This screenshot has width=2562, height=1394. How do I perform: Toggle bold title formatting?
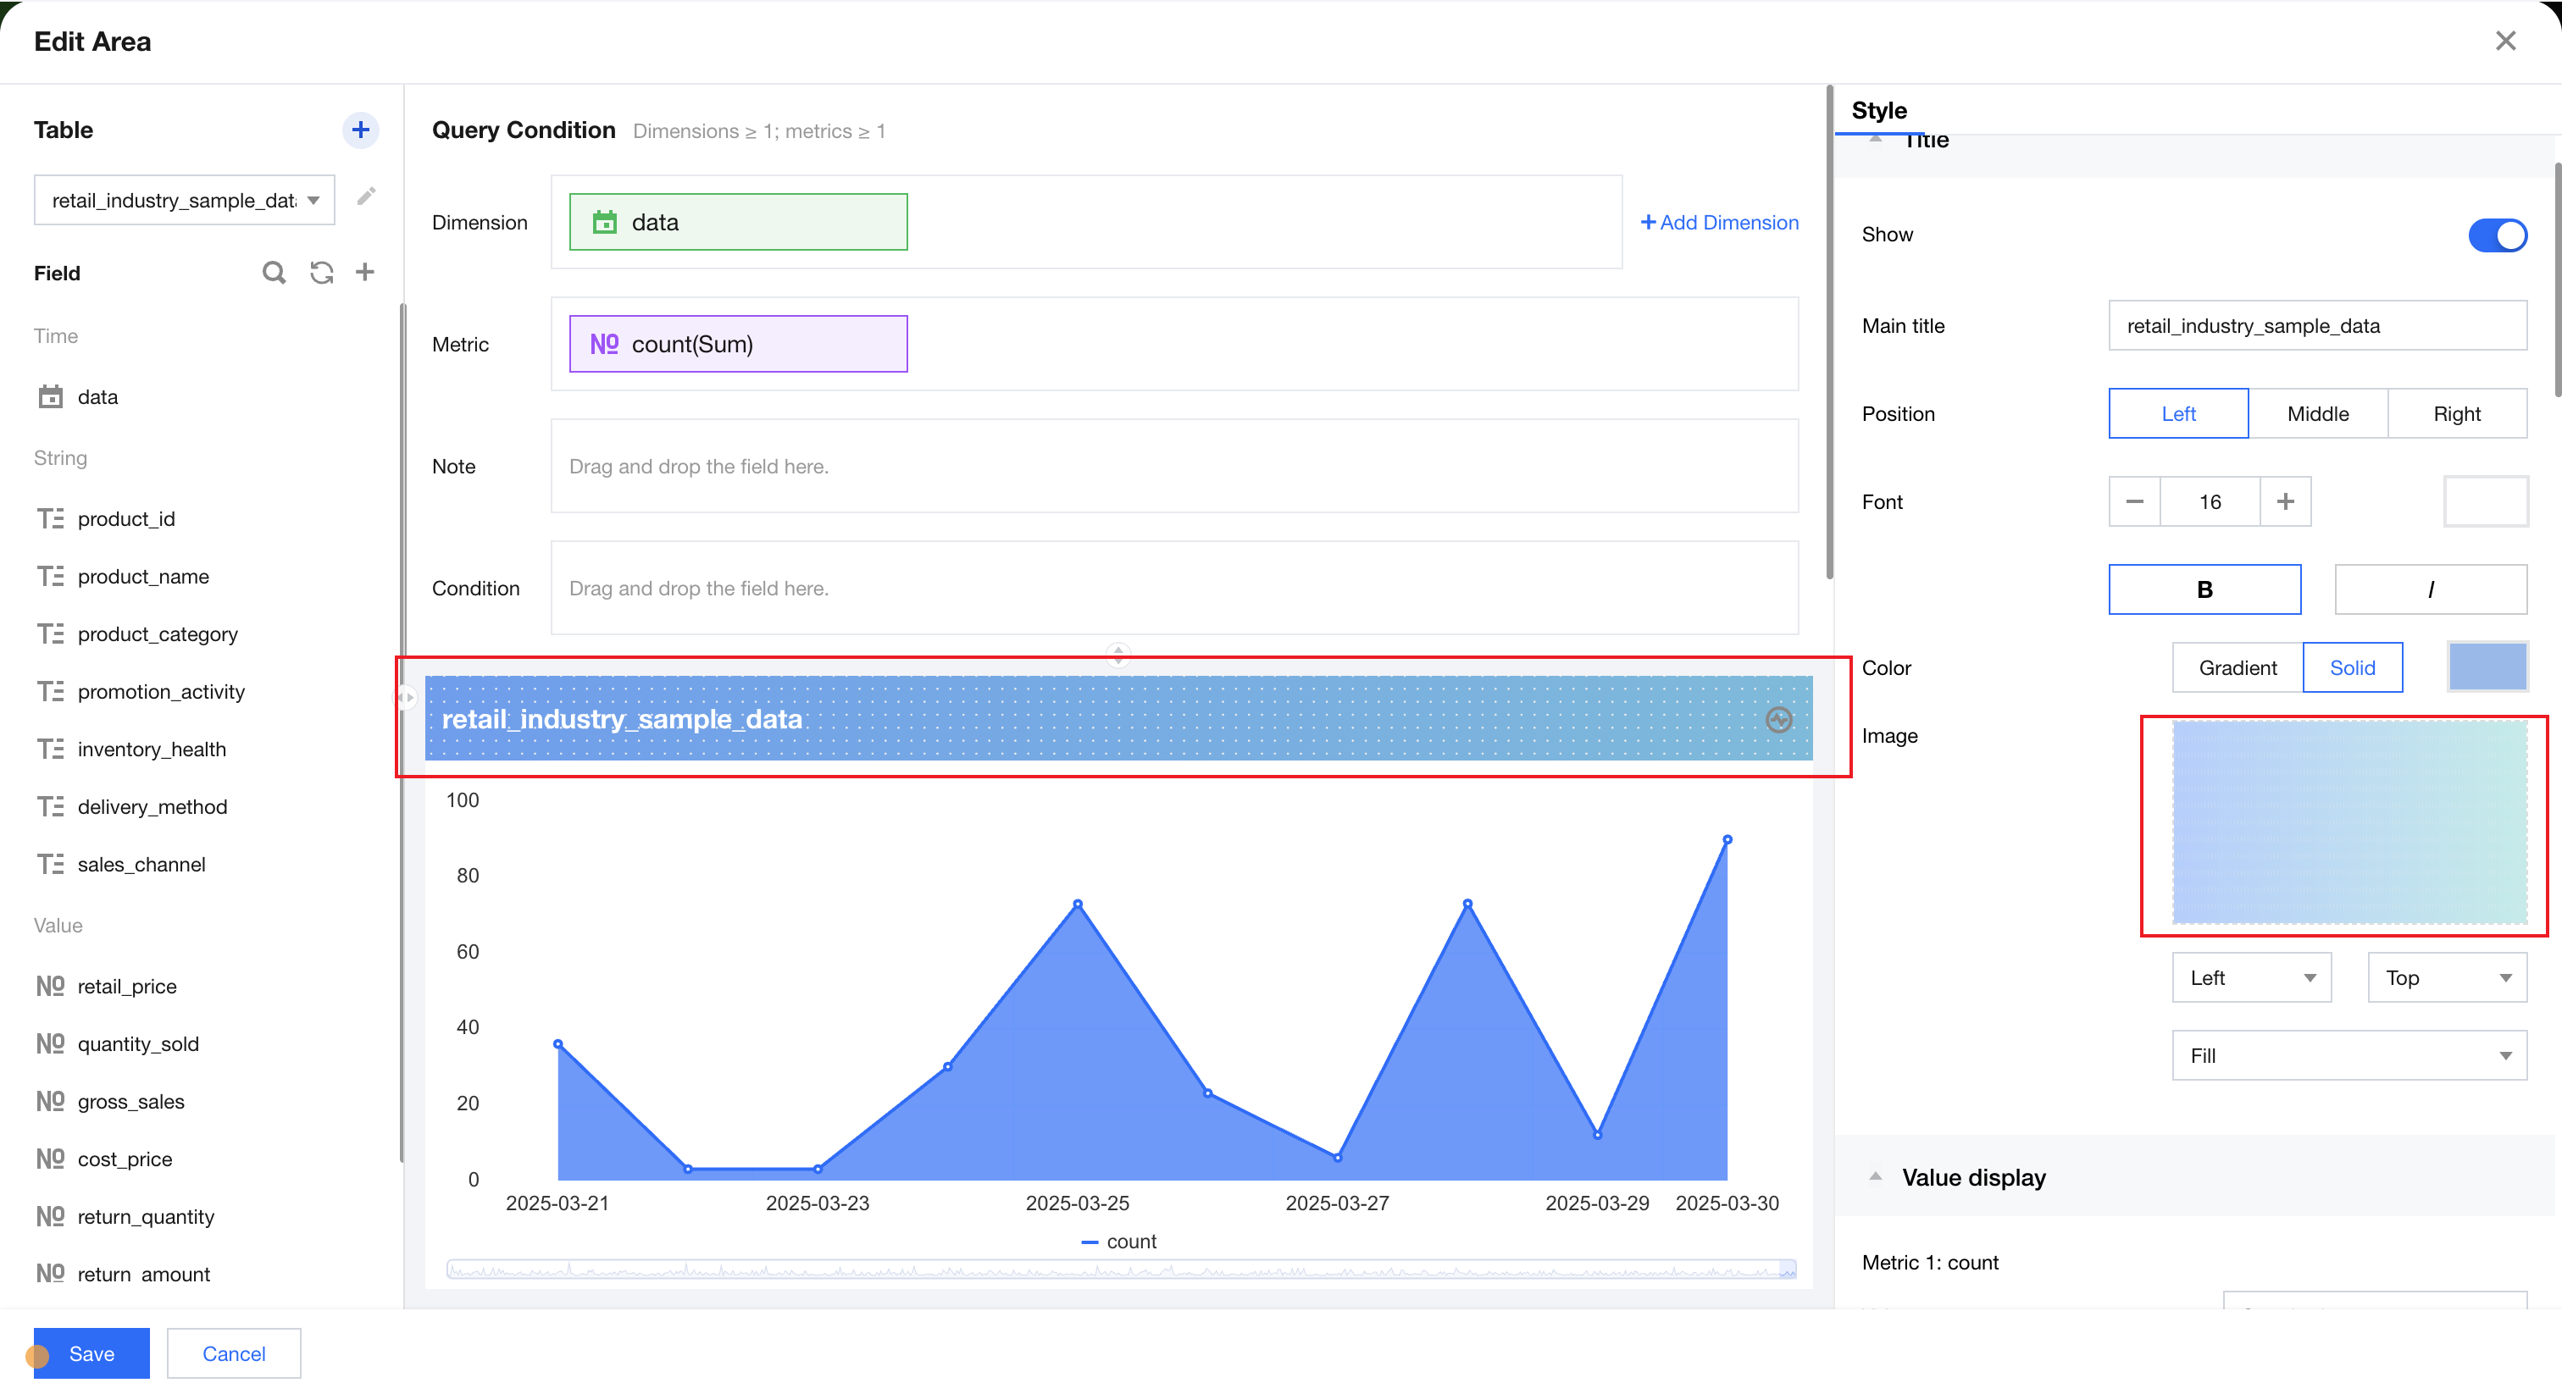click(2204, 589)
